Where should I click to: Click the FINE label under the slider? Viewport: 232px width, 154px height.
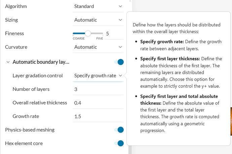[x=100, y=38]
